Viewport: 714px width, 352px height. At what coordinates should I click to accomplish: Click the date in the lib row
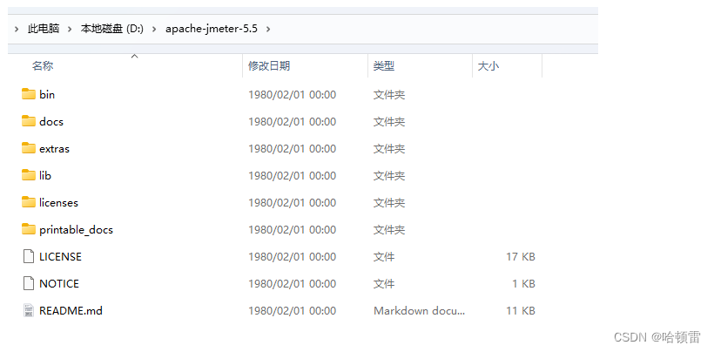coord(292,176)
